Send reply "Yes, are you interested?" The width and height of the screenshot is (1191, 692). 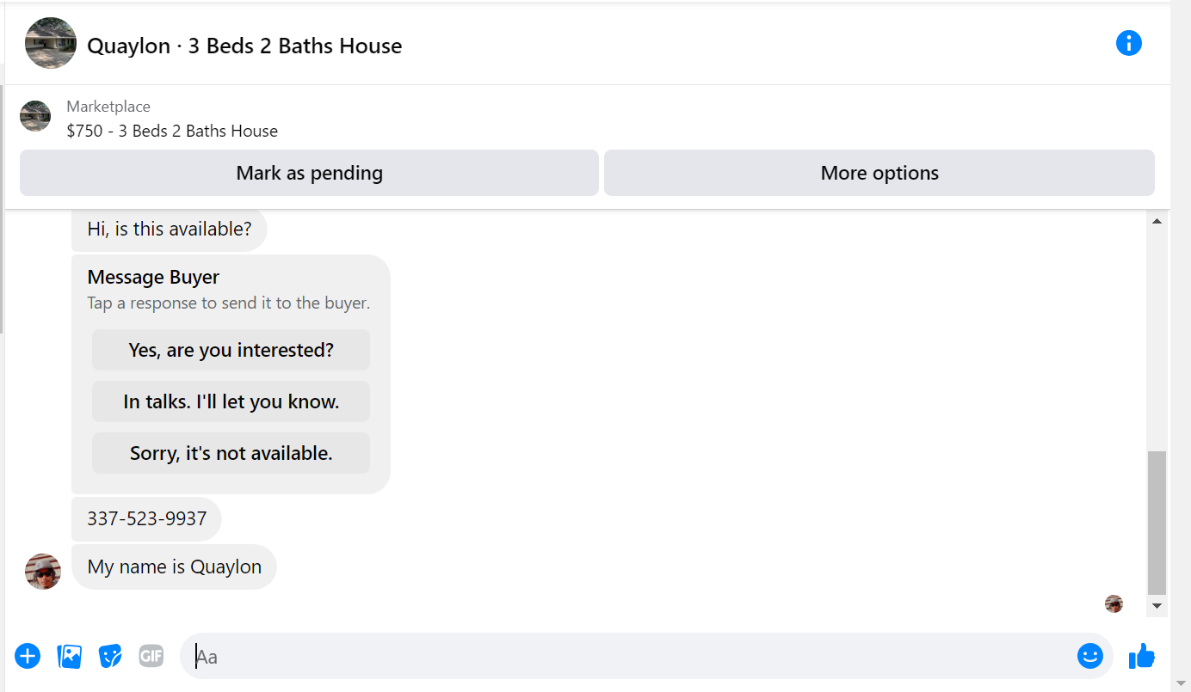pyautogui.click(x=231, y=350)
